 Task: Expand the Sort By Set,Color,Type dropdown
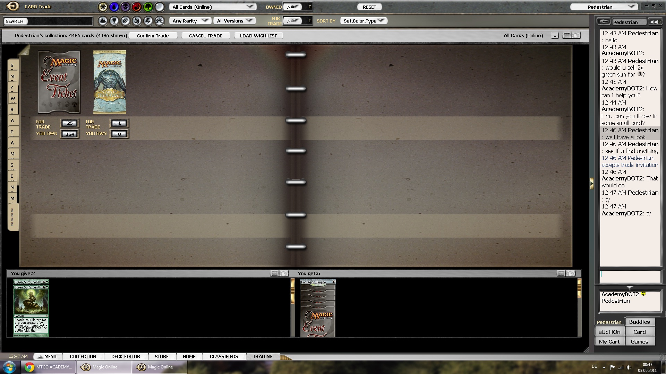[364, 21]
